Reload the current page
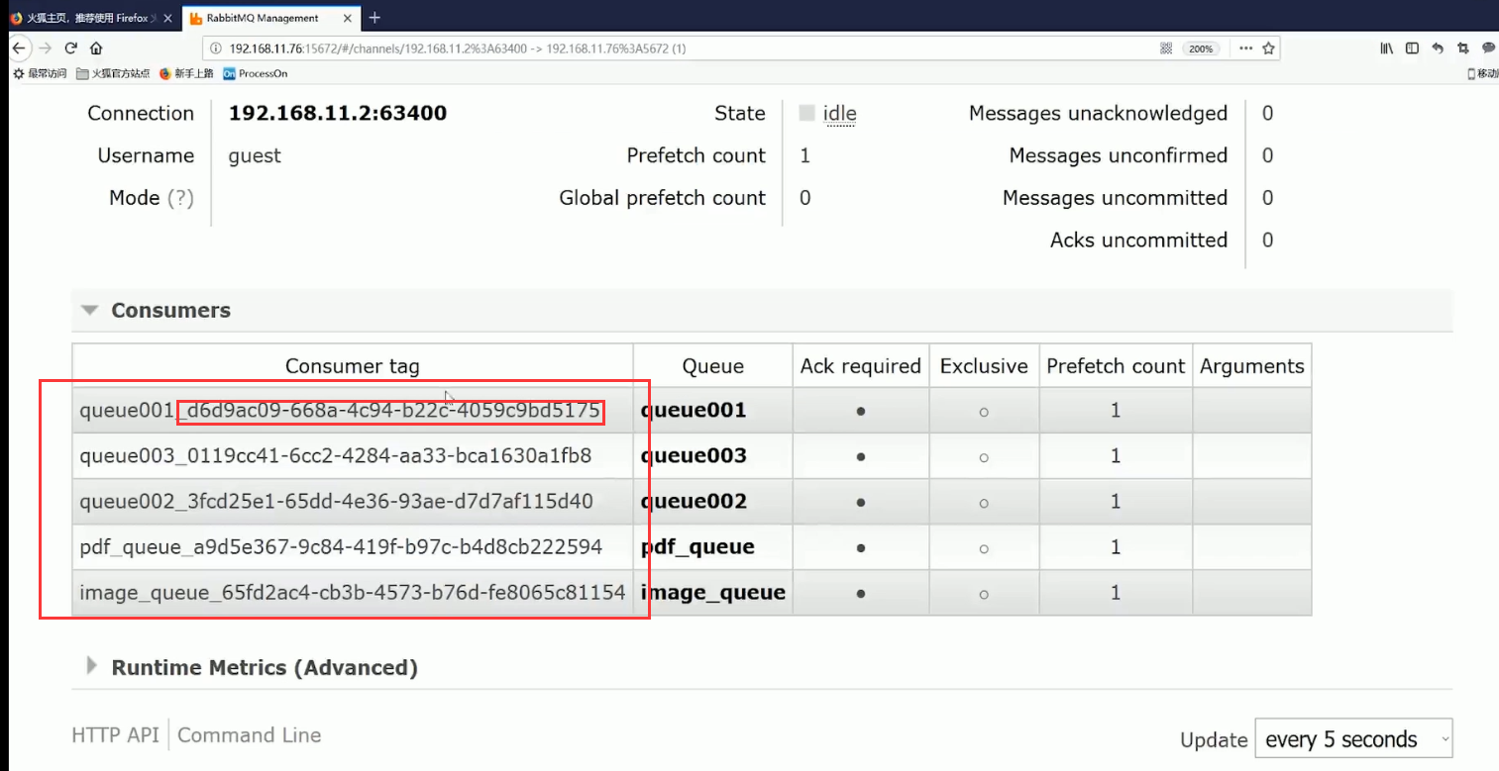The image size is (1499, 771). click(x=71, y=48)
